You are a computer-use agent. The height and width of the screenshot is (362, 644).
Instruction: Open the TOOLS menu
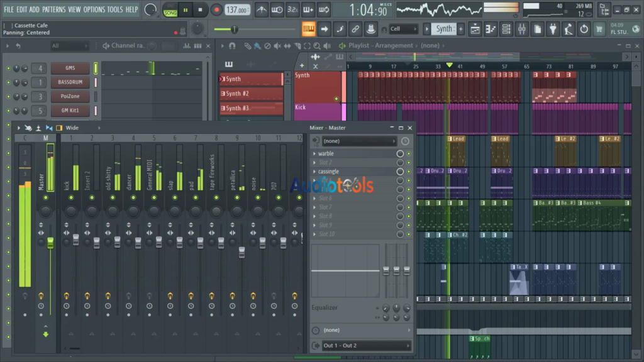pyautogui.click(x=115, y=9)
